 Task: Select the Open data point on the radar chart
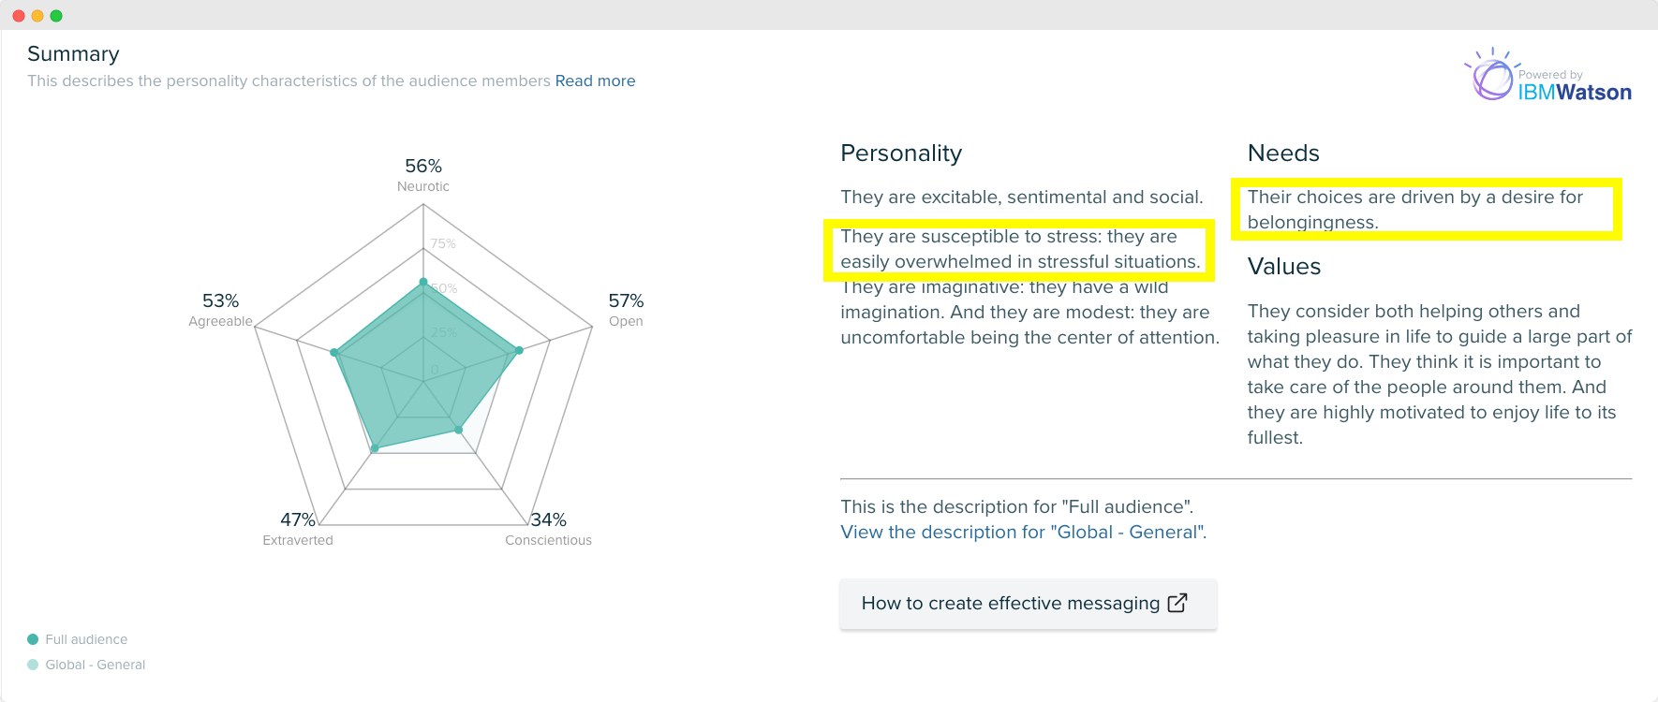(x=516, y=350)
